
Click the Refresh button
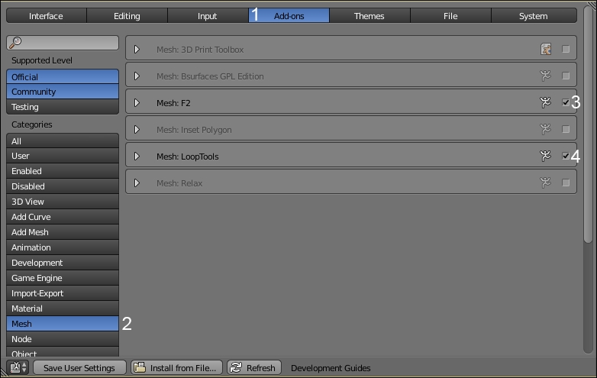[x=254, y=368]
